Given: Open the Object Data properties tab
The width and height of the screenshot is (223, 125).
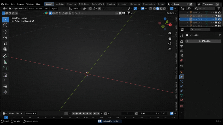Looking at the screenshot, I should point(182,96).
